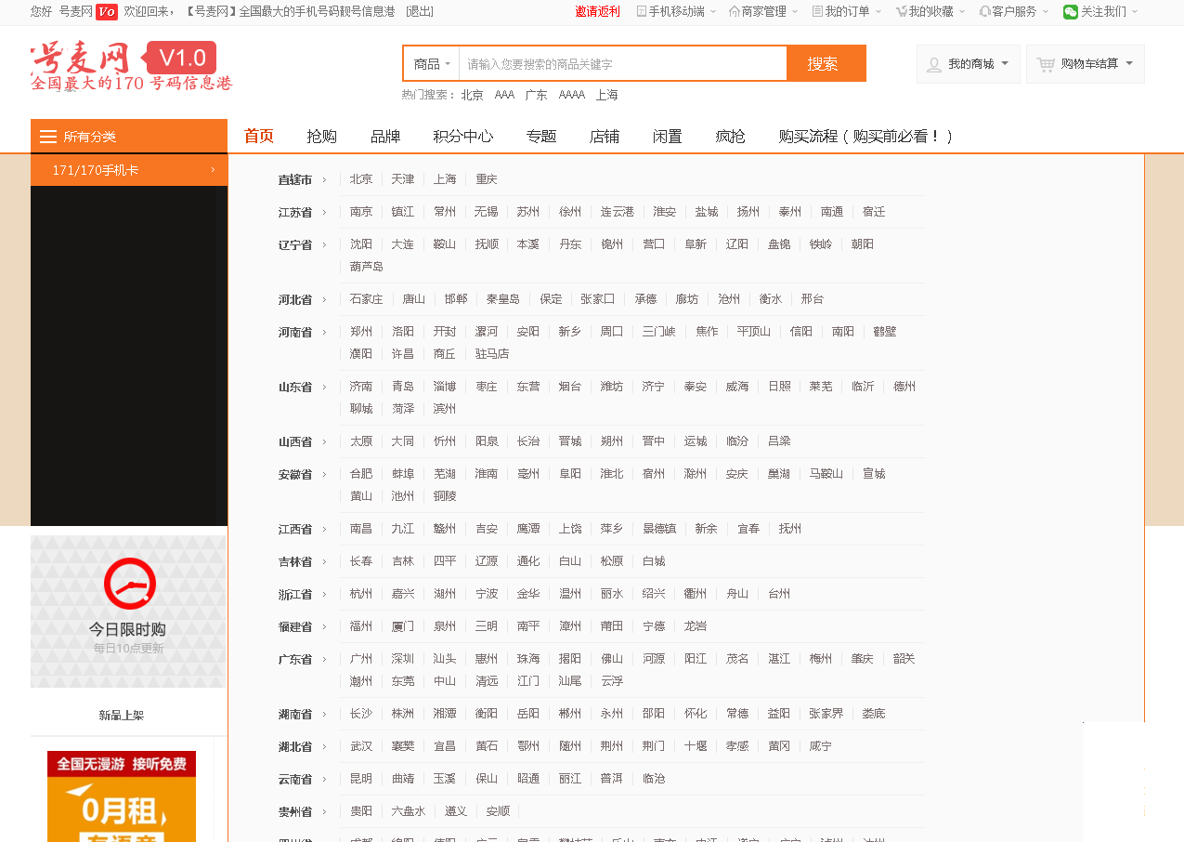Select 张家界 in 湖南省 row

tap(826, 714)
